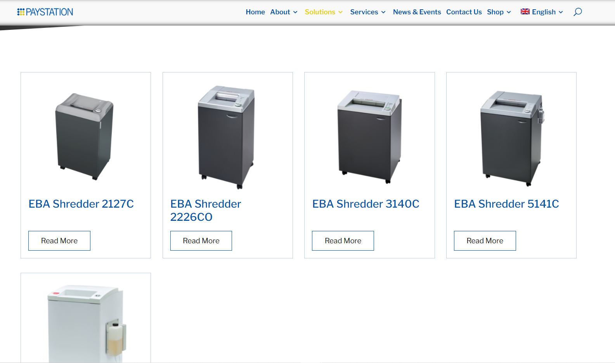Expand the Solutions dropdown chevron
The height and width of the screenshot is (363, 615).
click(341, 12)
